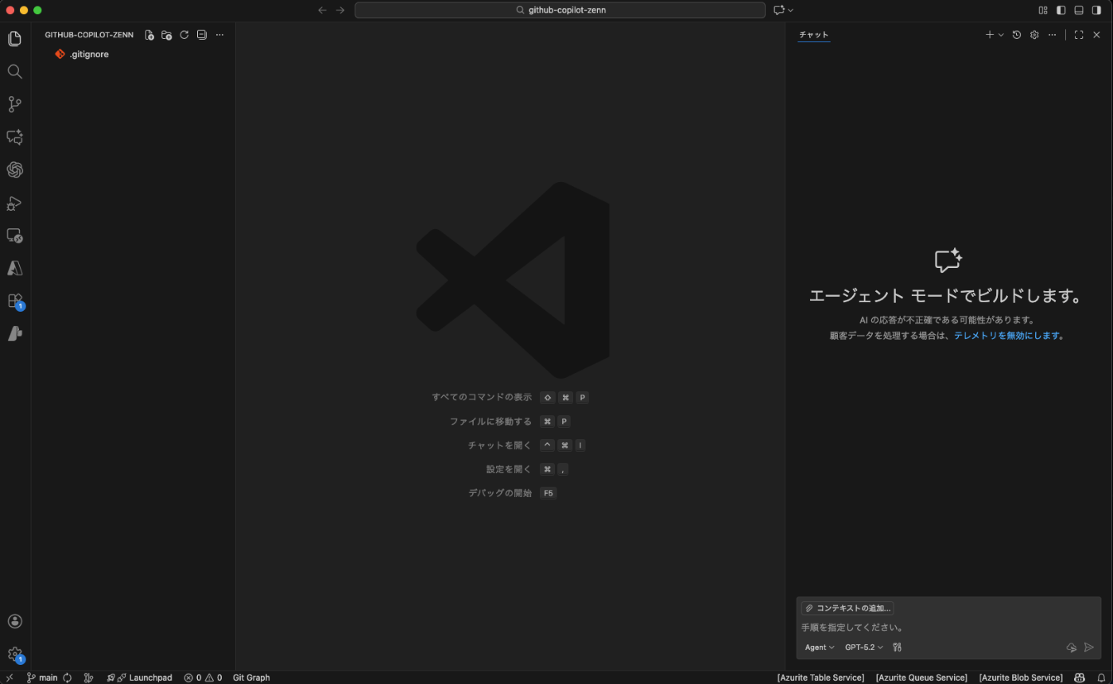The height and width of the screenshot is (684, 1113).
Task: Toggle the secondary side bar visibility
Action: tap(1097, 10)
